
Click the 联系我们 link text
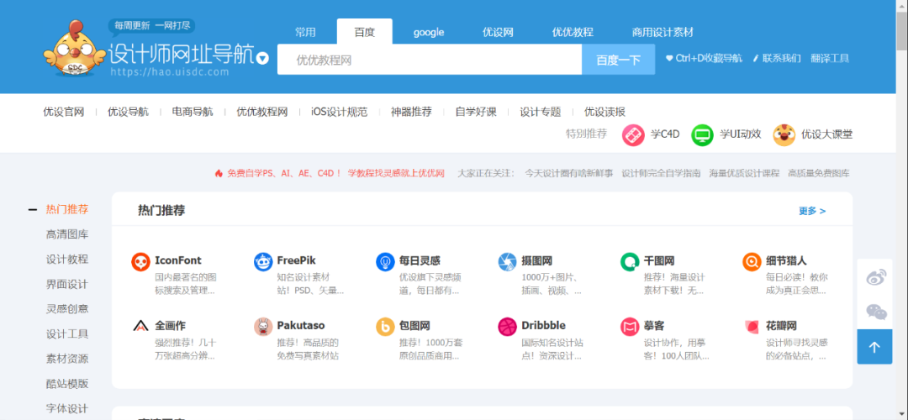pos(781,59)
